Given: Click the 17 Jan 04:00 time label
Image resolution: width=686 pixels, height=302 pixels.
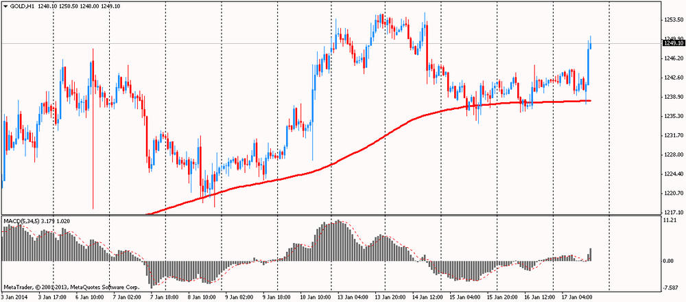Looking at the screenshot, I should coord(577,297).
